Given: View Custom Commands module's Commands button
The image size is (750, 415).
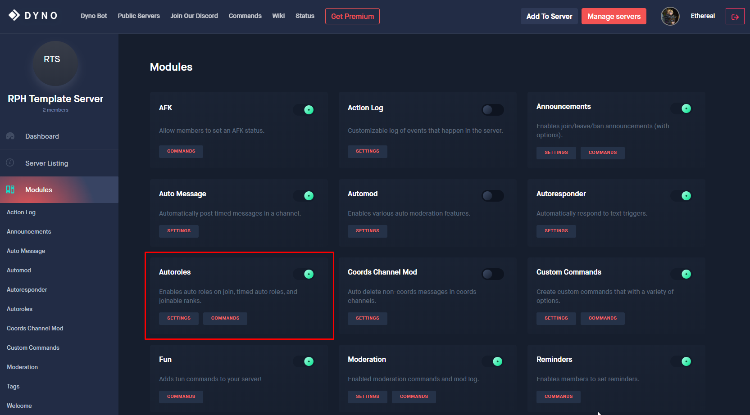Looking at the screenshot, I should 603,318.
